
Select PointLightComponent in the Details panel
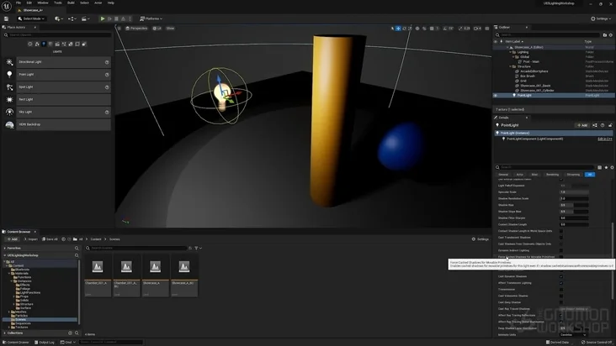(x=534, y=139)
